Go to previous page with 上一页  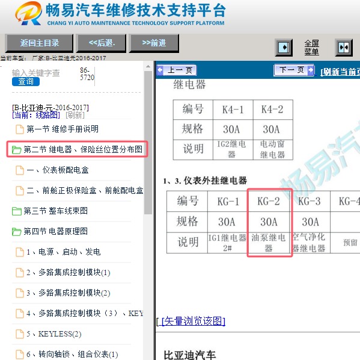[x=177, y=70]
